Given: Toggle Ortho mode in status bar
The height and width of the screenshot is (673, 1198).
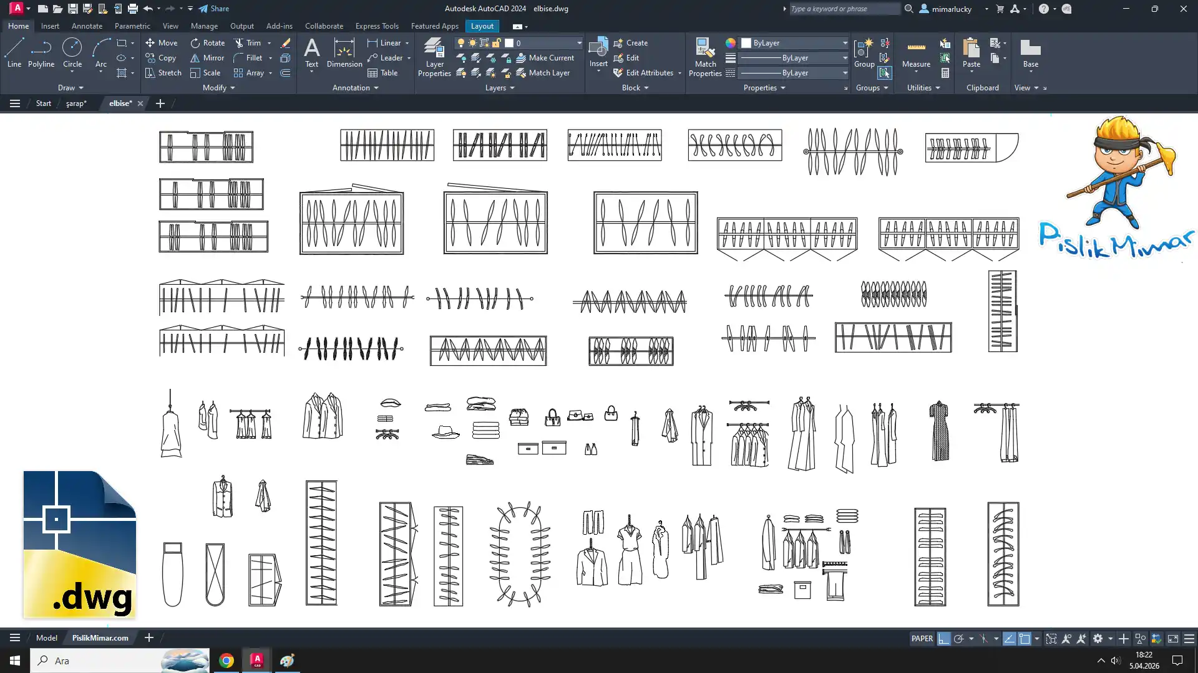Looking at the screenshot, I should click(943, 639).
